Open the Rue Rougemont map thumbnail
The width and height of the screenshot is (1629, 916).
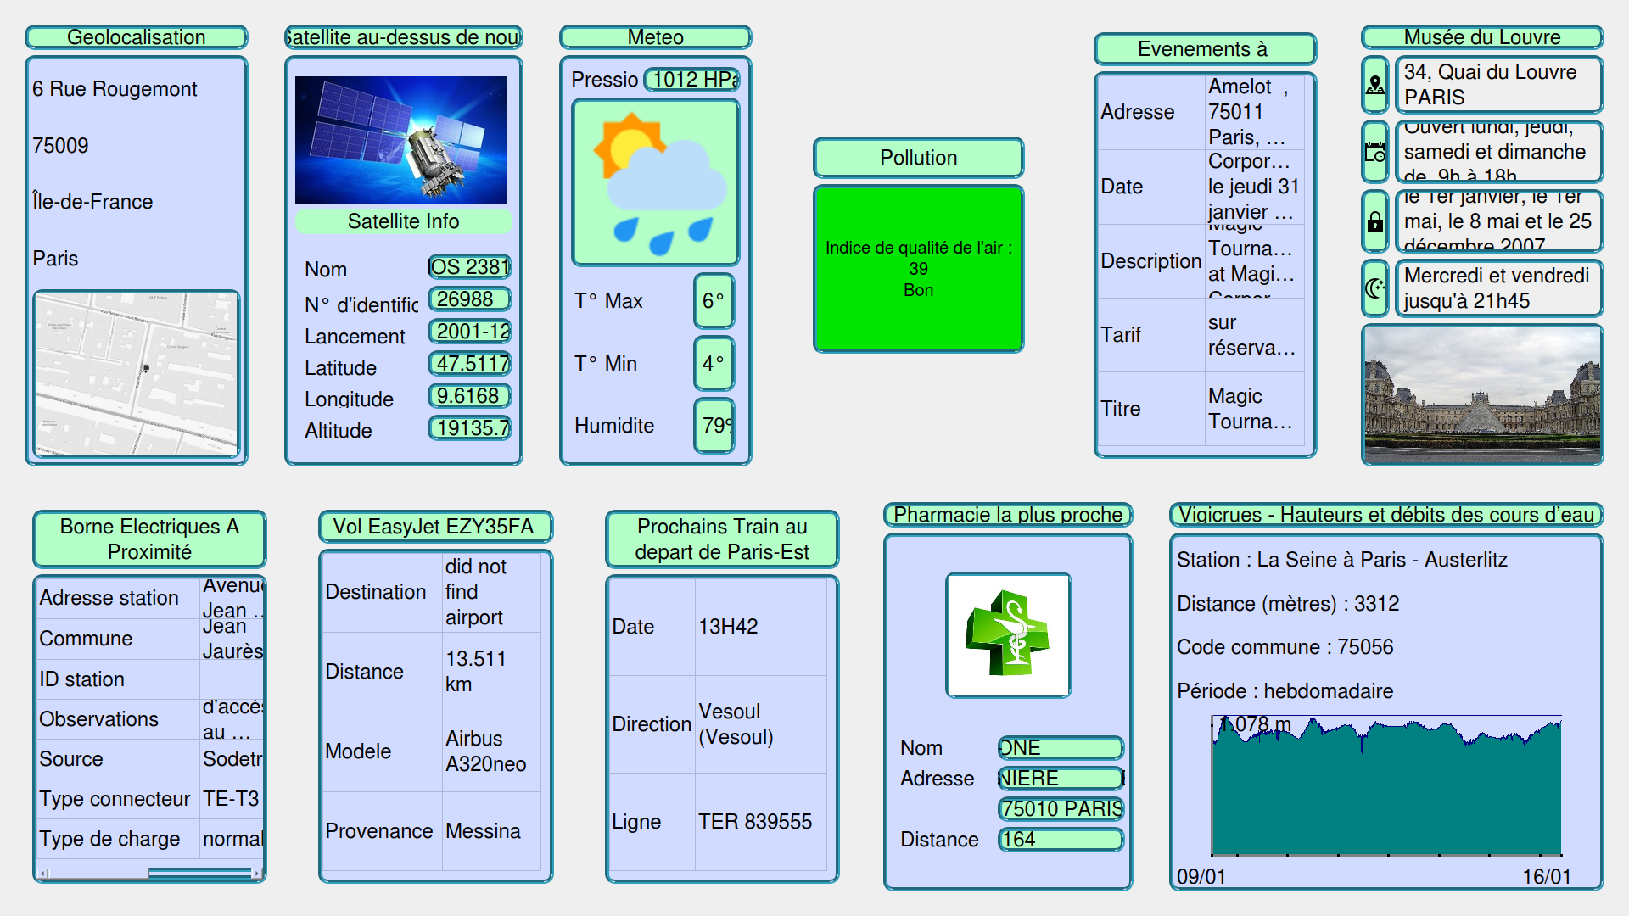[x=137, y=374]
